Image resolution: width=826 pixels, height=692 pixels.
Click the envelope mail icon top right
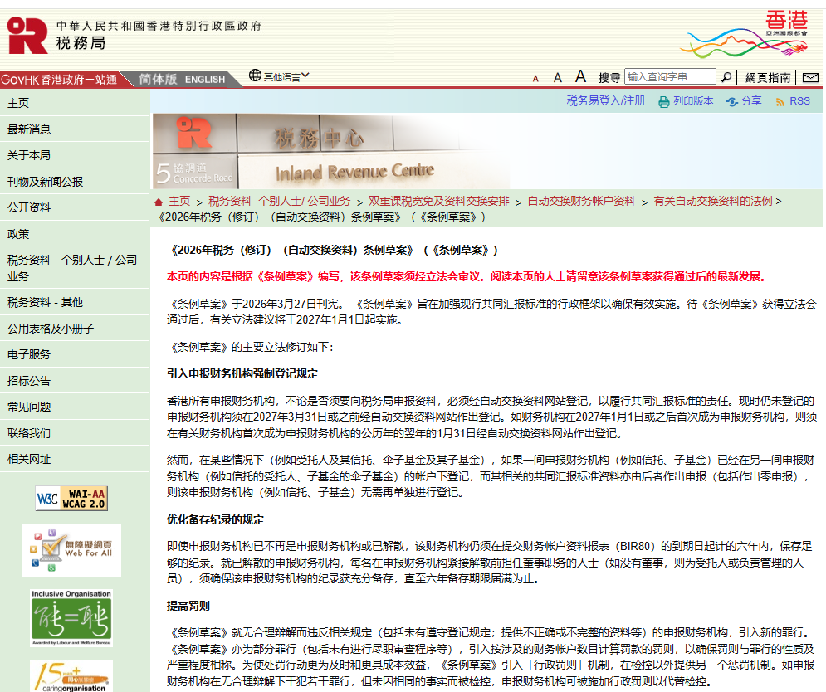pyautogui.click(x=811, y=76)
